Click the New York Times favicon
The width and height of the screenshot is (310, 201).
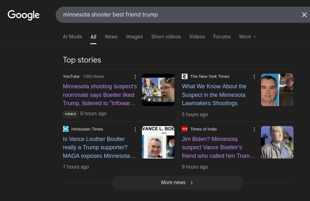tap(185, 76)
